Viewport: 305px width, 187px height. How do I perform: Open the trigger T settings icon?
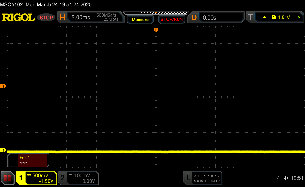pyautogui.click(x=250, y=17)
